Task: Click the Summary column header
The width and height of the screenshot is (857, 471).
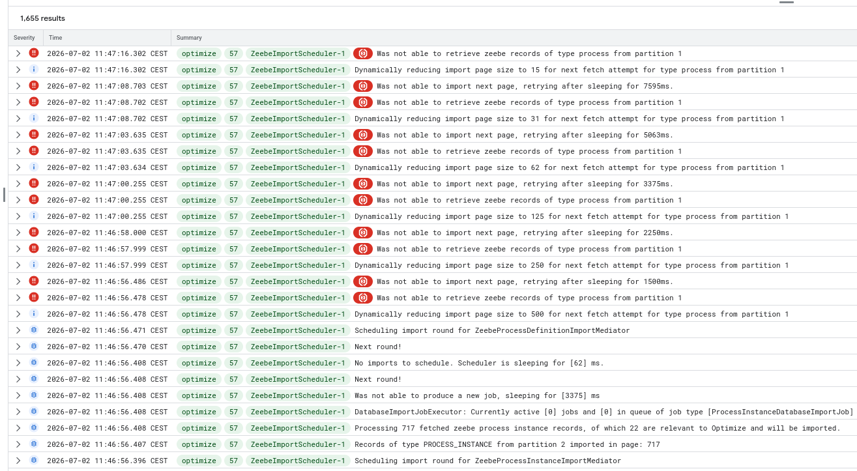Action: coord(189,38)
